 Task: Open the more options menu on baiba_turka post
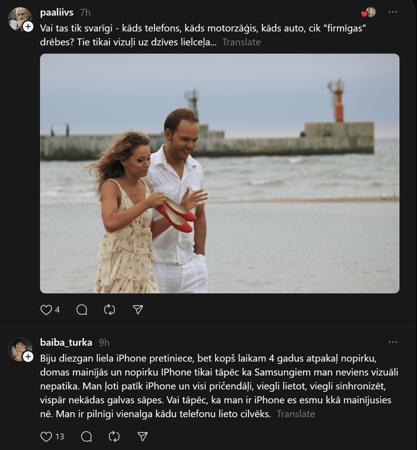click(393, 342)
